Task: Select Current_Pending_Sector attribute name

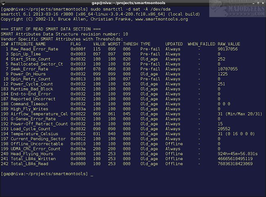Action: [x=38, y=139]
